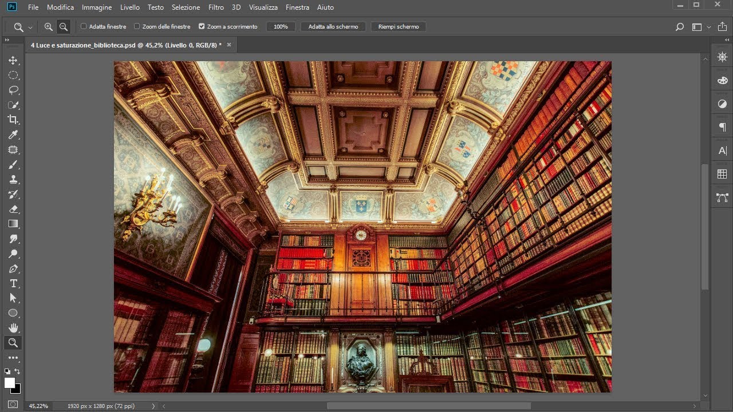Click the vertical scrollbar thumb
This screenshot has width=733, height=412.
(704, 227)
